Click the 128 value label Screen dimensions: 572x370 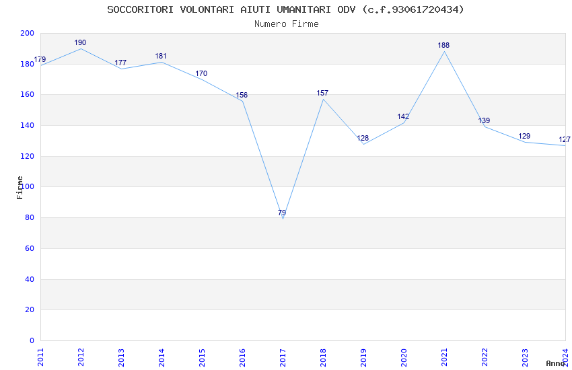(x=363, y=138)
